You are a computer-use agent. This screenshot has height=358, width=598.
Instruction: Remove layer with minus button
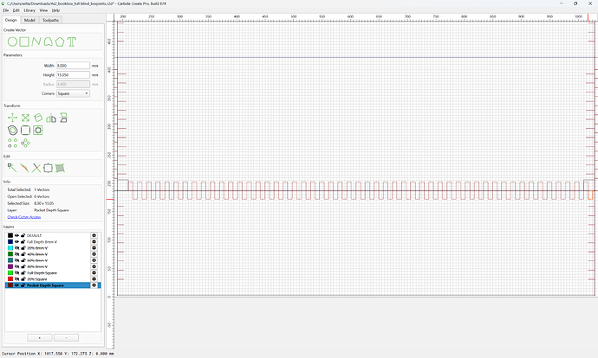(67, 337)
